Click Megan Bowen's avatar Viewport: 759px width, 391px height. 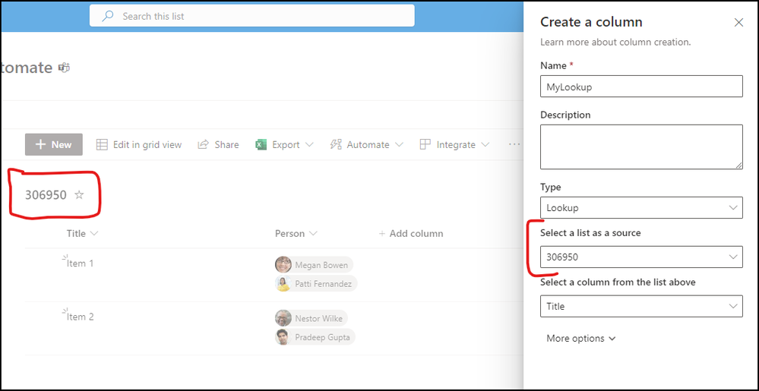pyautogui.click(x=283, y=265)
